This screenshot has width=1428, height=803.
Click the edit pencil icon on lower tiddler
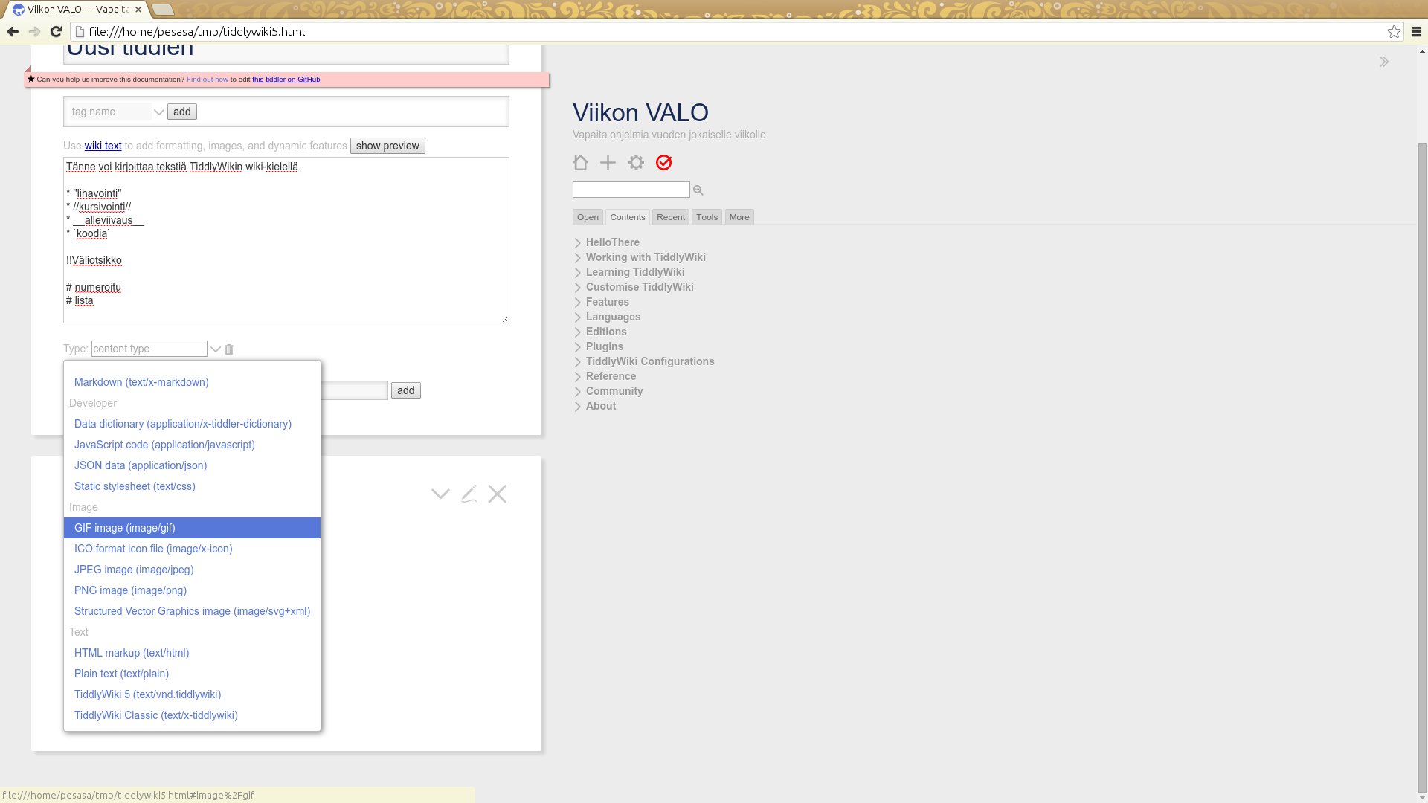point(469,494)
